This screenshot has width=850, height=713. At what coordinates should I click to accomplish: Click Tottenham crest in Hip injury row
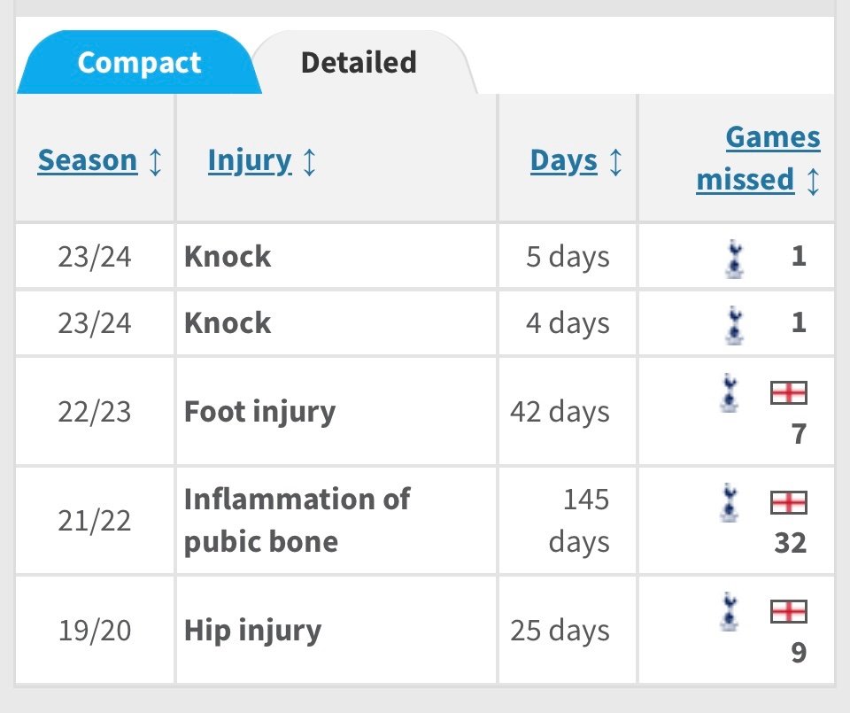(730, 612)
